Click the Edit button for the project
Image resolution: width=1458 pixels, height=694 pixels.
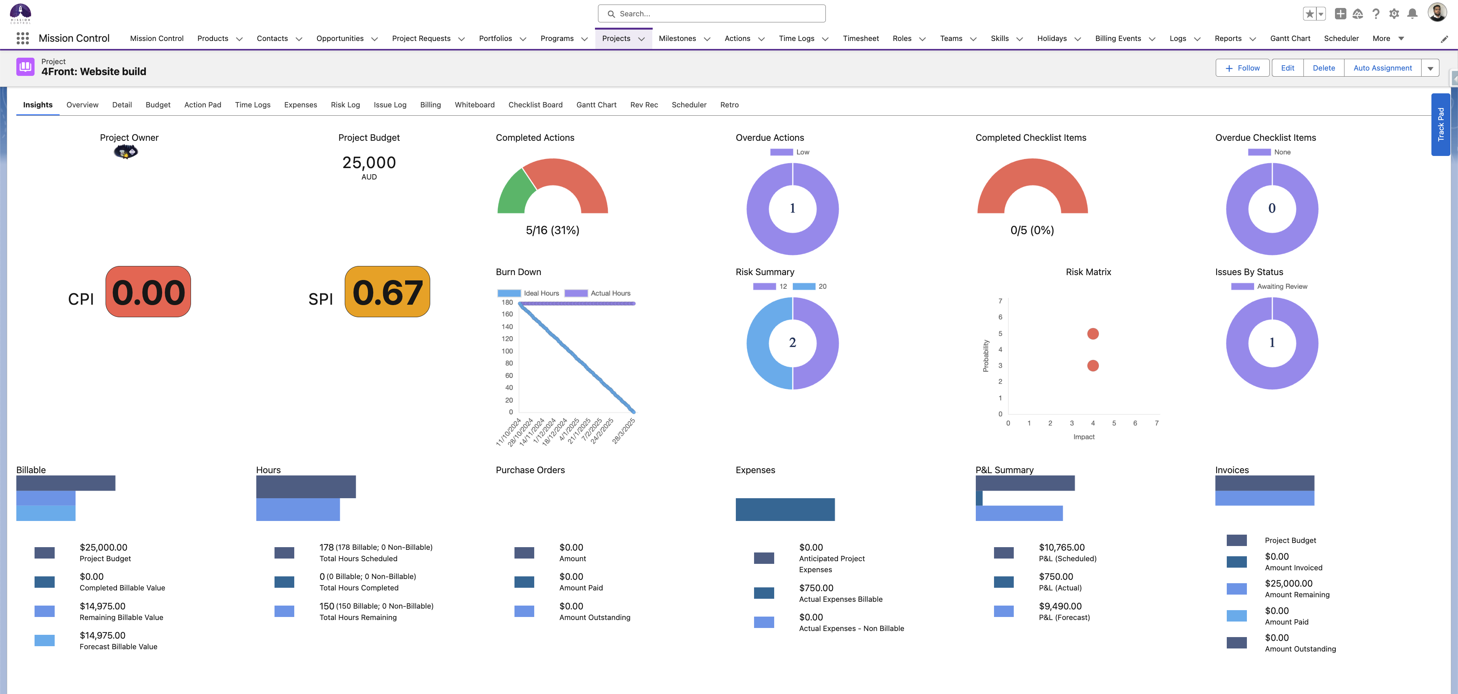pos(1288,67)
